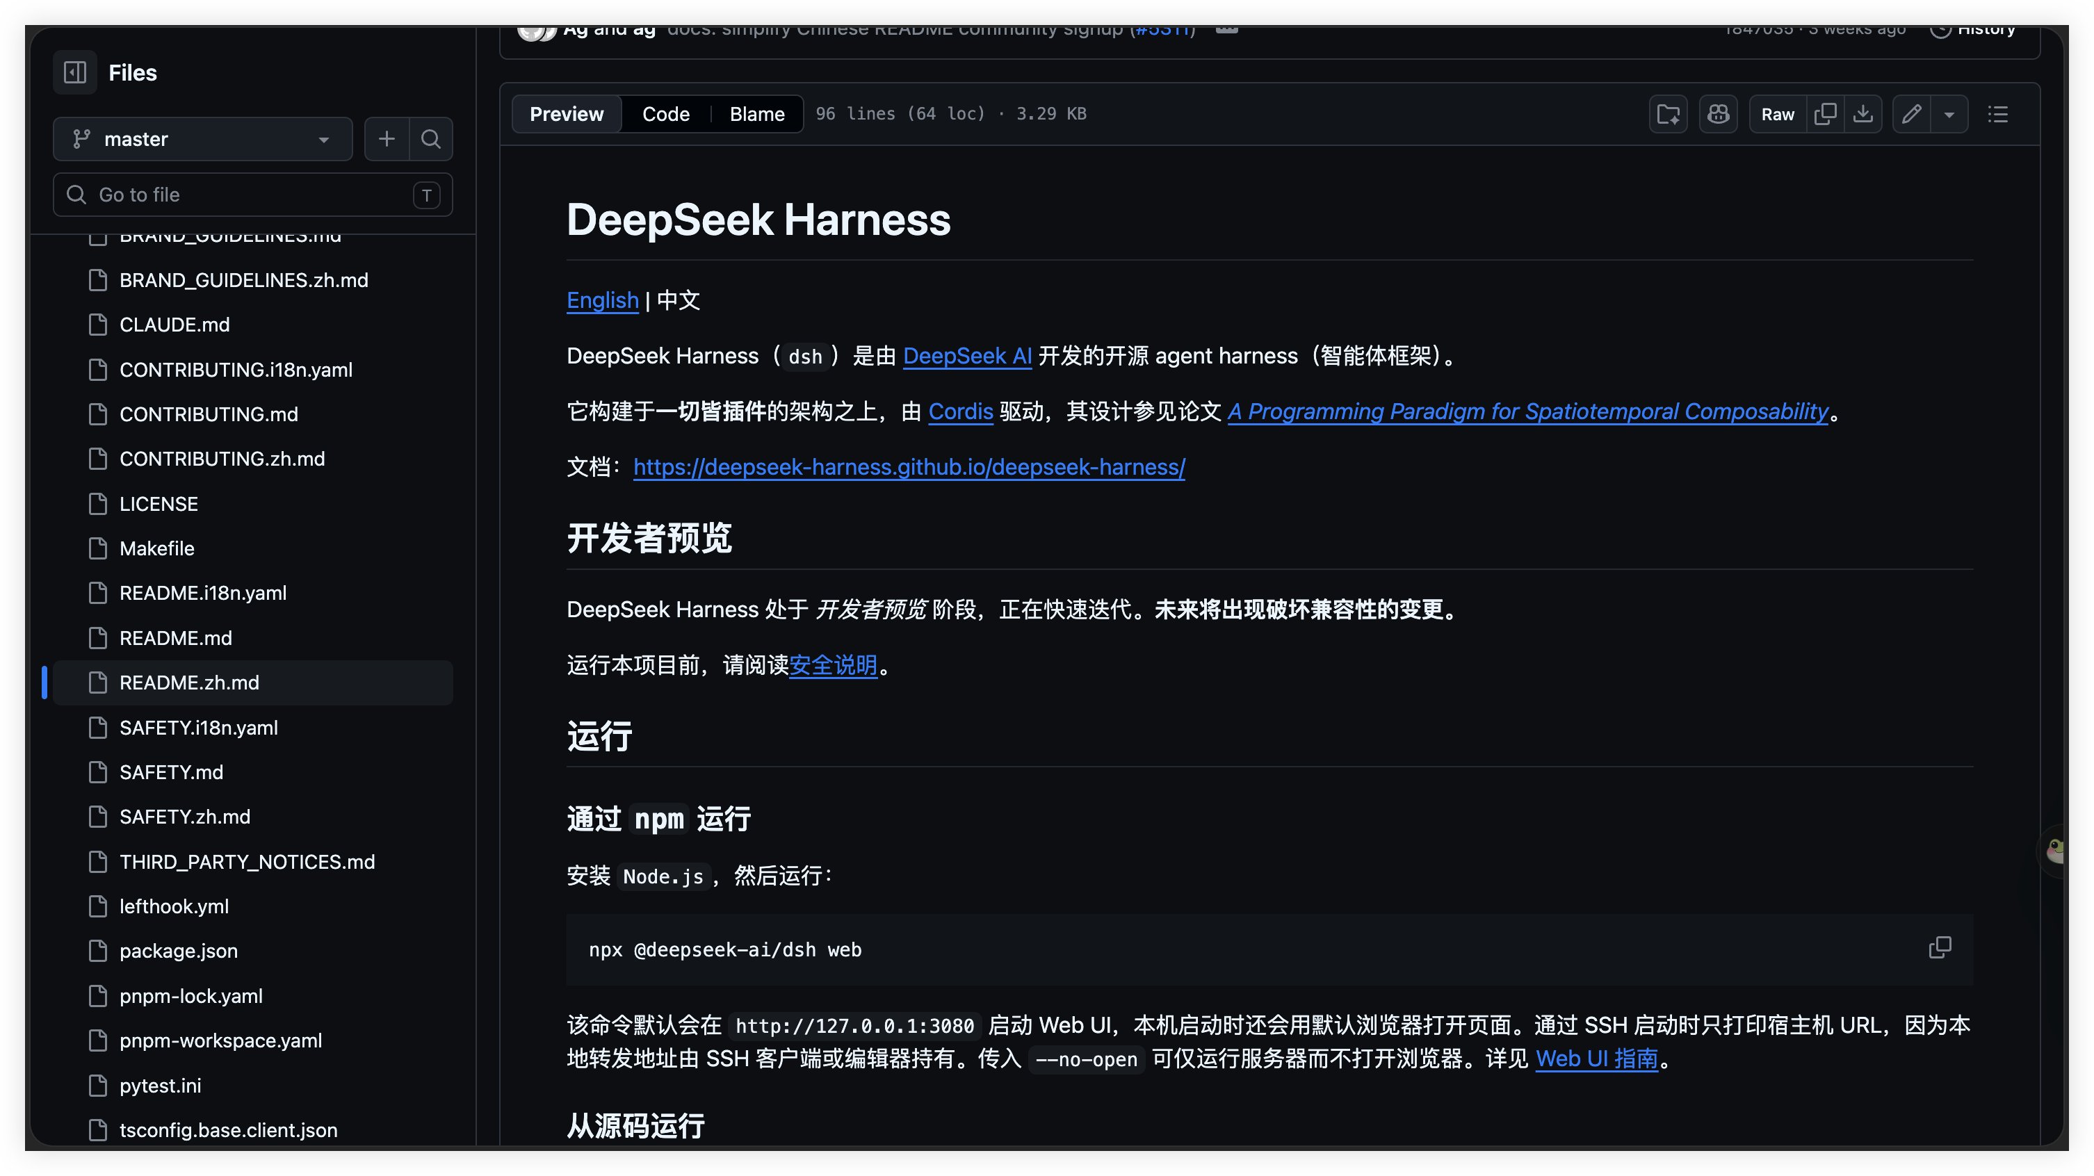Open lefthook.yml in file tree

click(253, 906)
